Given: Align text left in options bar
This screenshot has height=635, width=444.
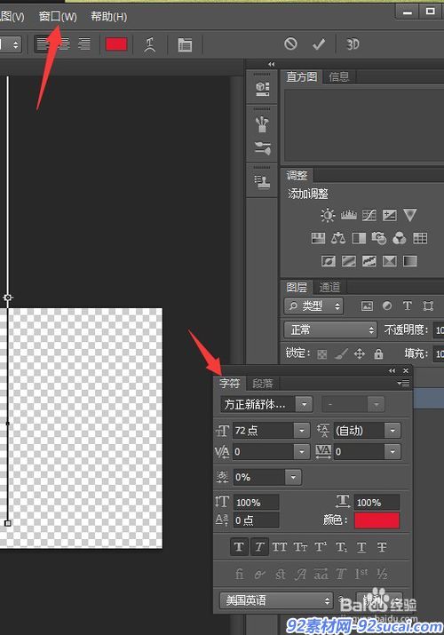Looking at the screenshot, I should pos(44,44).
